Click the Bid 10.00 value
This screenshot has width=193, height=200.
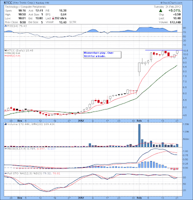click(39, 18)
